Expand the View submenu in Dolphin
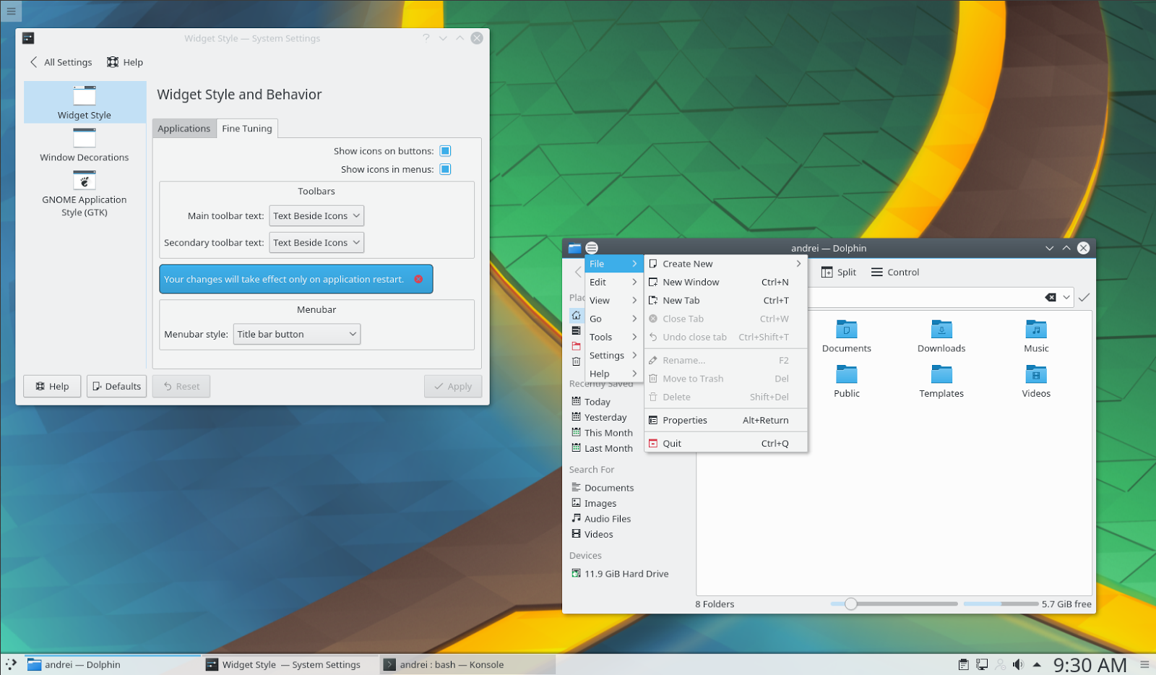The width and height of the screenshot is (1156, 675). [x=613, y=301]
